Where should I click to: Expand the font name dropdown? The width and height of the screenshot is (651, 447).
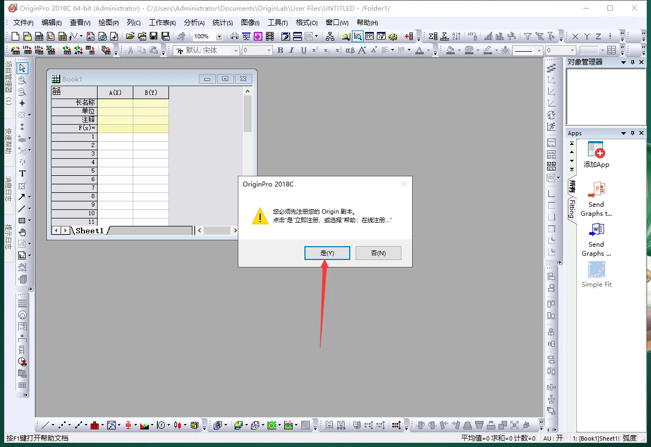pyautogui.click(x=236, y=51)
